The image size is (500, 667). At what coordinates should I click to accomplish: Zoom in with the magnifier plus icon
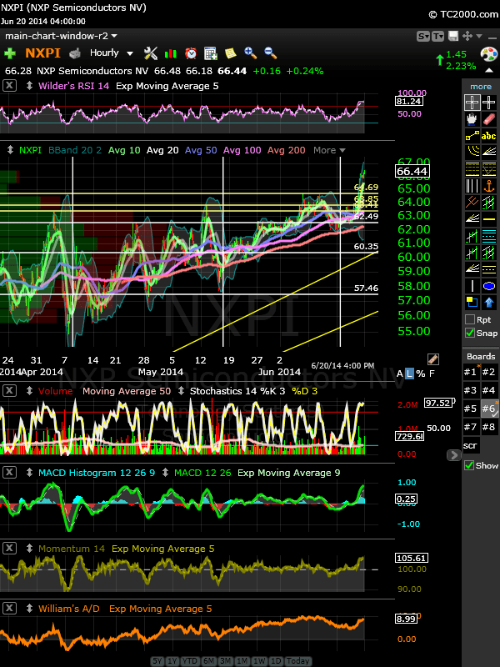coord(251,53)
